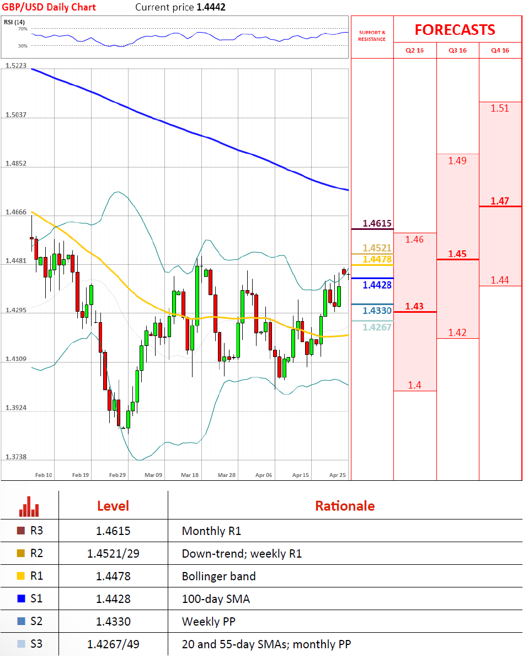Click the 1.3738 price axis label
The width and height of the screenshot is (523, 656).
click(x=16, y=457)
